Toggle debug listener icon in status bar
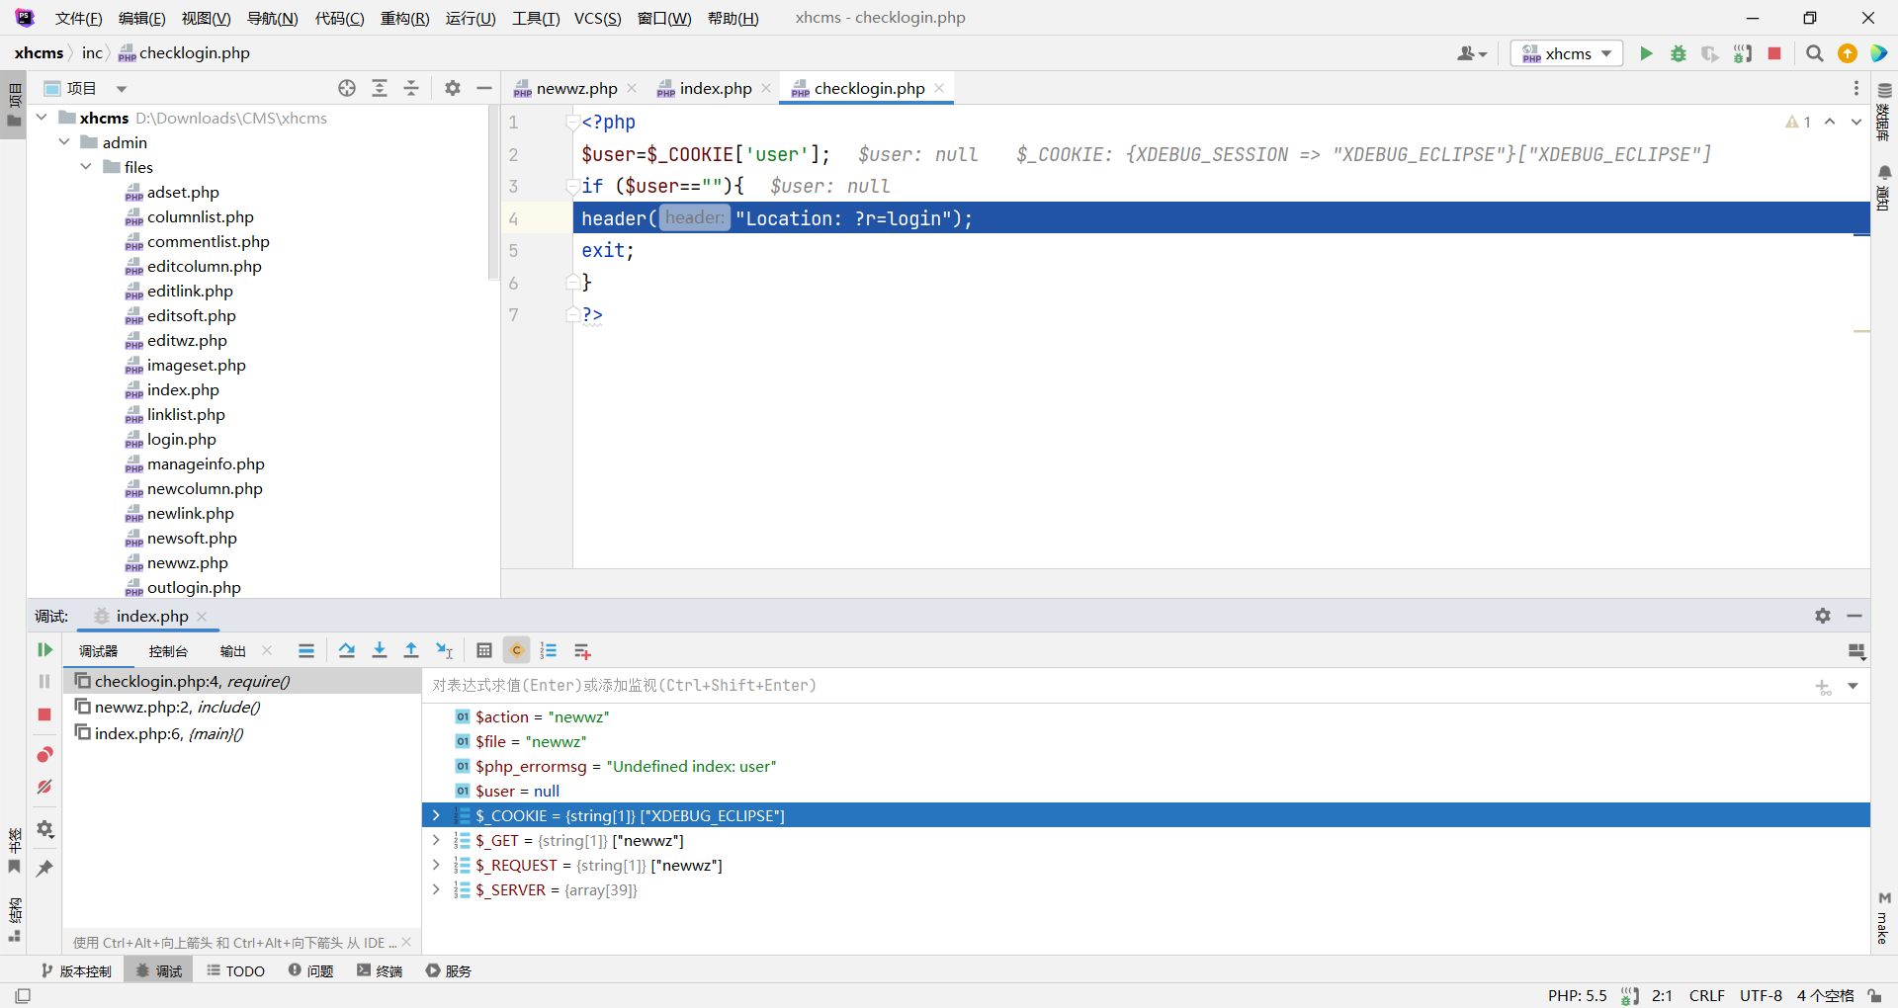 (1630, 996)
